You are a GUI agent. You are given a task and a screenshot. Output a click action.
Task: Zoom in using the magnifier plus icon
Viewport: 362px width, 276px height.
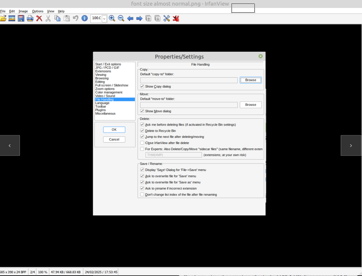(112, 18)
